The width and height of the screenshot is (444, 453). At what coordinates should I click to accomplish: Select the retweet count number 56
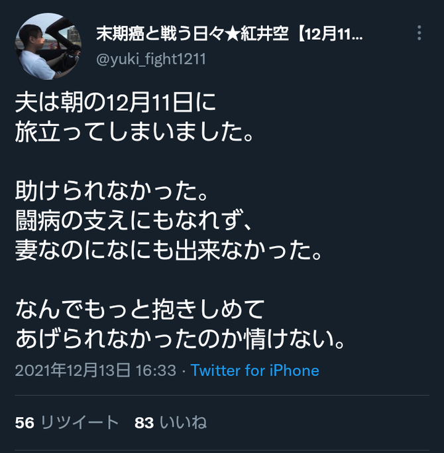pos(25,423)
